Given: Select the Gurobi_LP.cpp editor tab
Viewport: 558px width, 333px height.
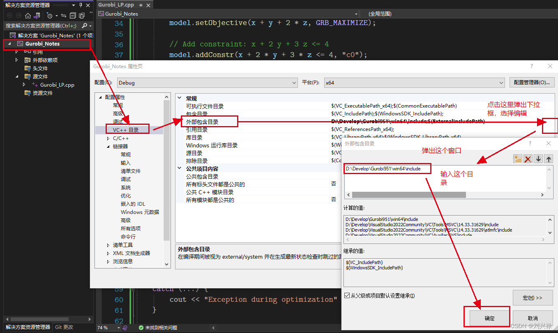Looking at the screenshot, I should click(x=116, y=5).
